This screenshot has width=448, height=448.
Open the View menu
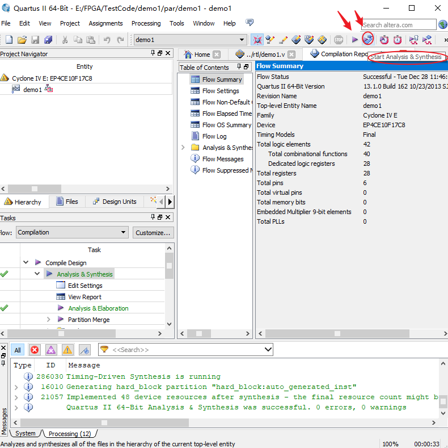coord(45,23)
